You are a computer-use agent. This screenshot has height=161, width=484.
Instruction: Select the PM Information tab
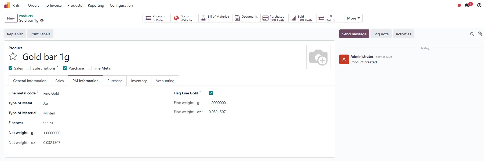86,81
